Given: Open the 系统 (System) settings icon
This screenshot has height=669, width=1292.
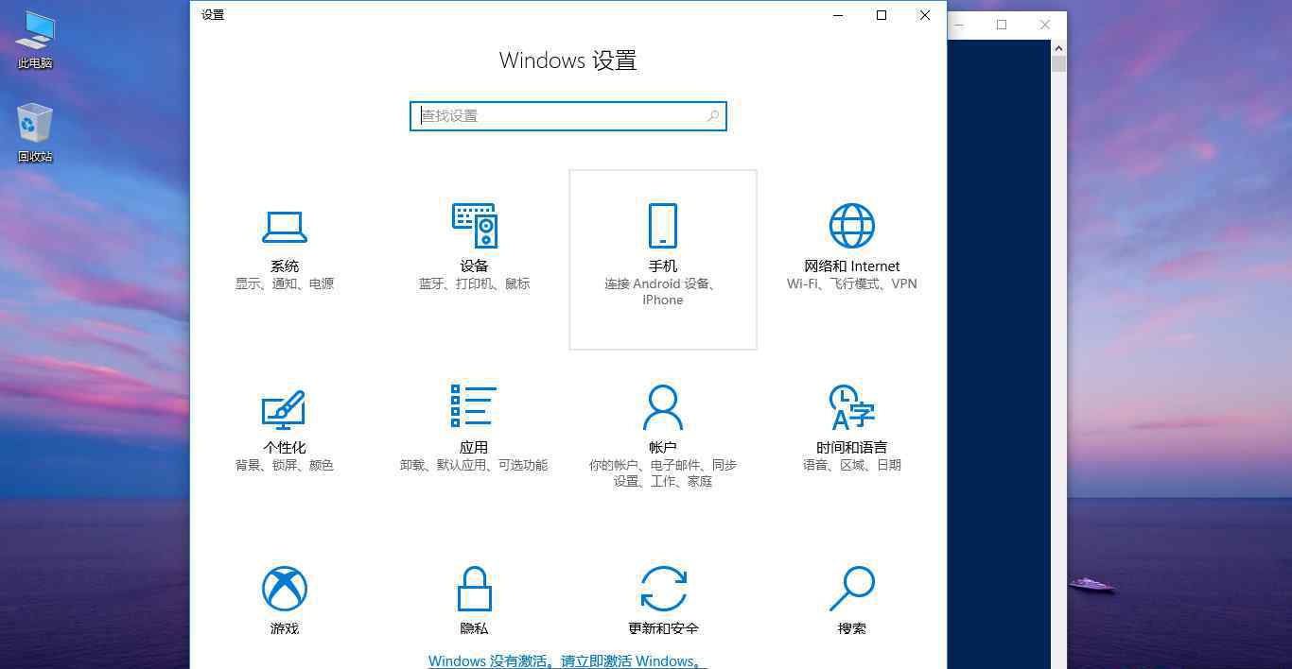Looking at the screenshot, I should [x=284, y=227].
